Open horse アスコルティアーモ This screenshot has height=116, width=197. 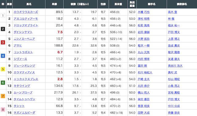[26, 19]
